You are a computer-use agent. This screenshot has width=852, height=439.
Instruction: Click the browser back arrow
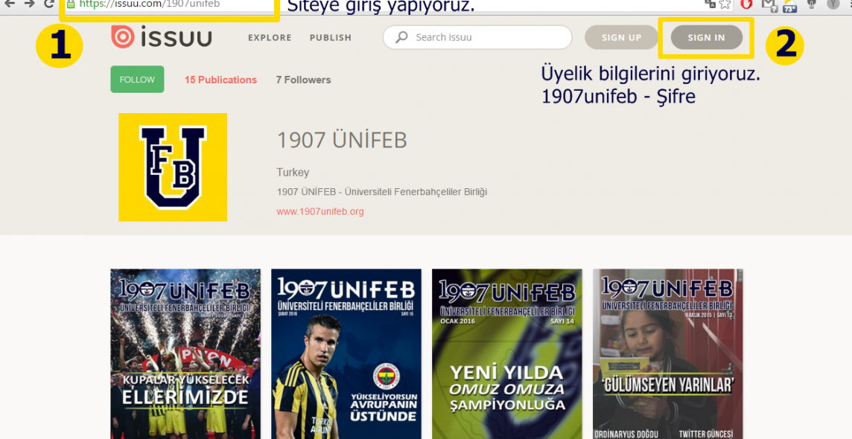10,4
